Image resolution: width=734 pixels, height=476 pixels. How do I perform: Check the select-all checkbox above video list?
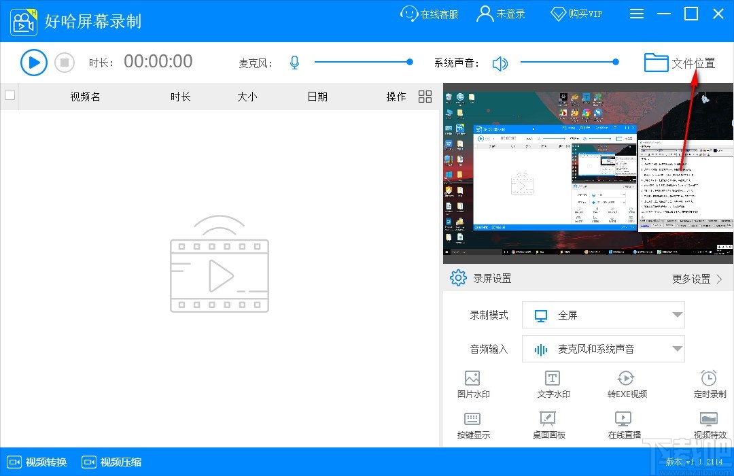pyautogui.click(x=10, y=96)
